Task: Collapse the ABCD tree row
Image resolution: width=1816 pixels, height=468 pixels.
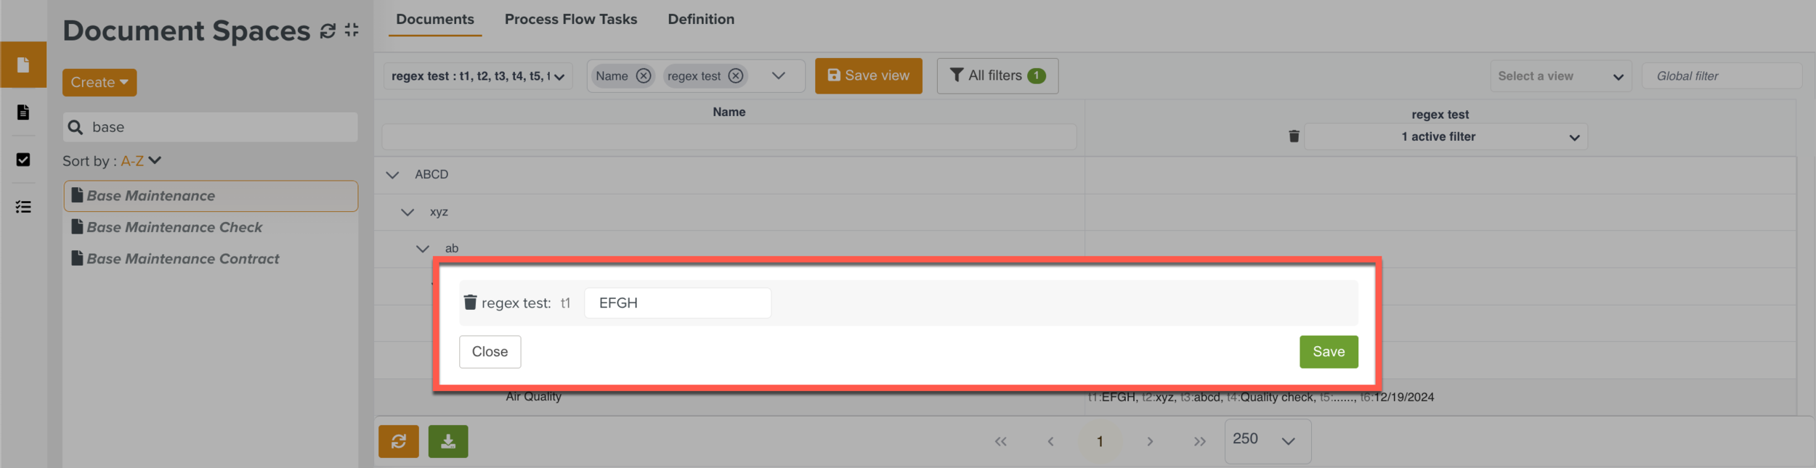Action: 392,175
